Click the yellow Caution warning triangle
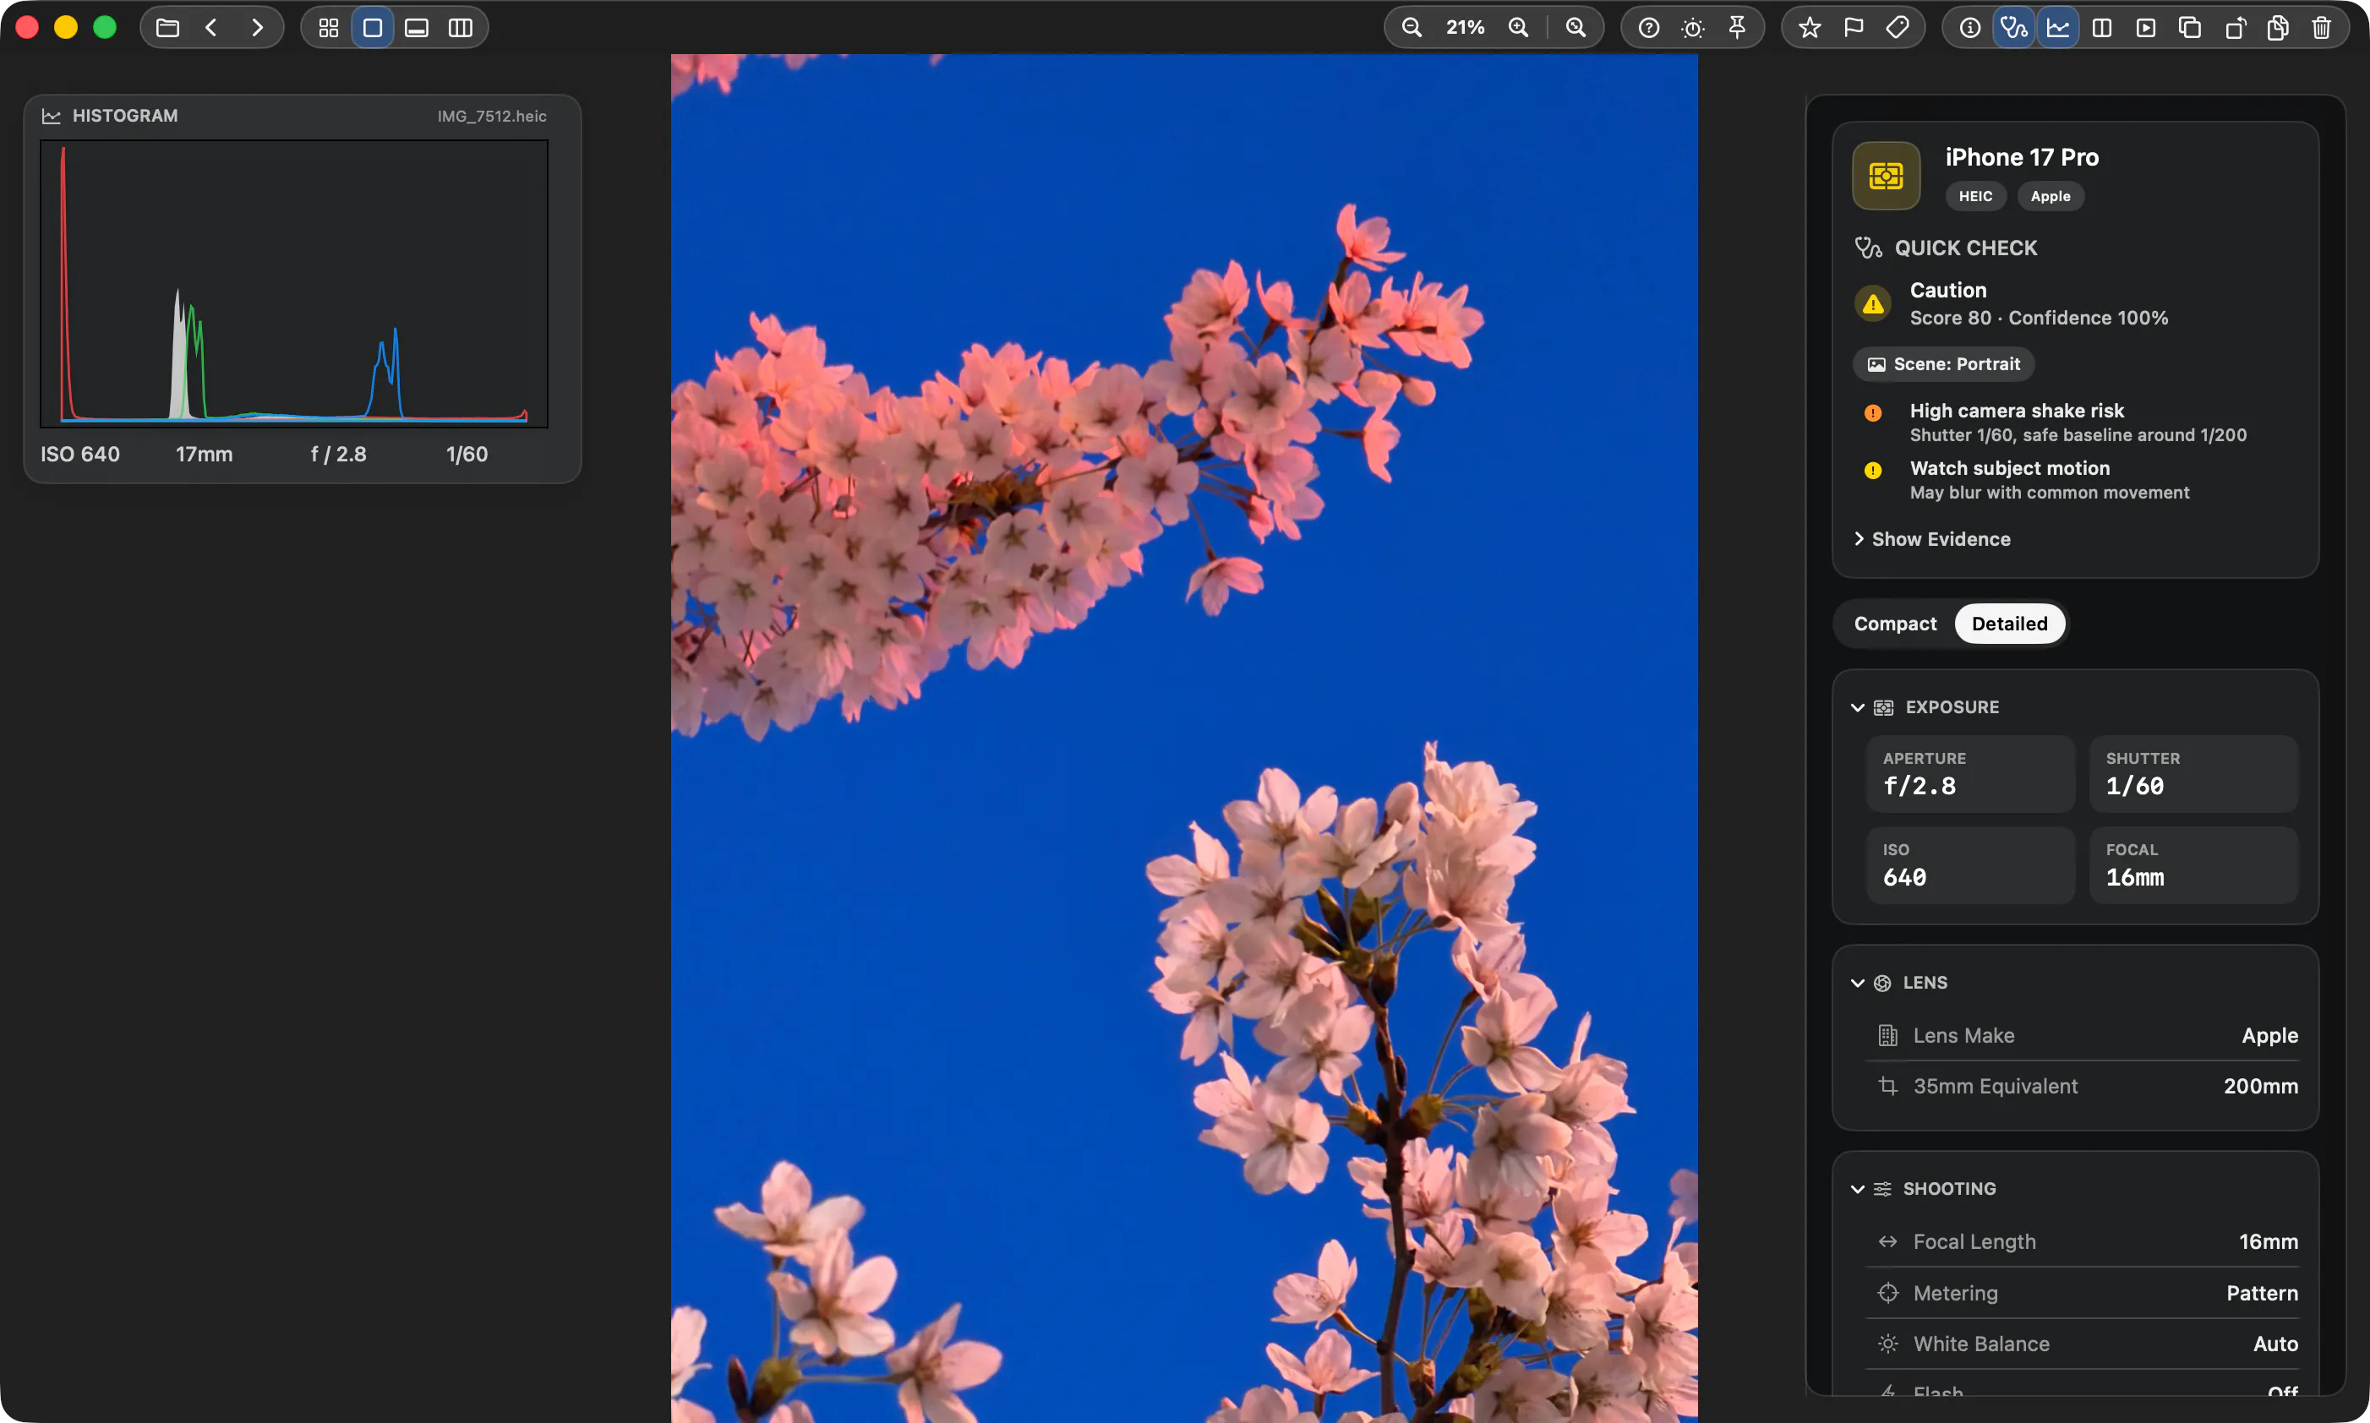Image resolution: width=2370 pixels, height=1423 pixels. pos(1873,305)
